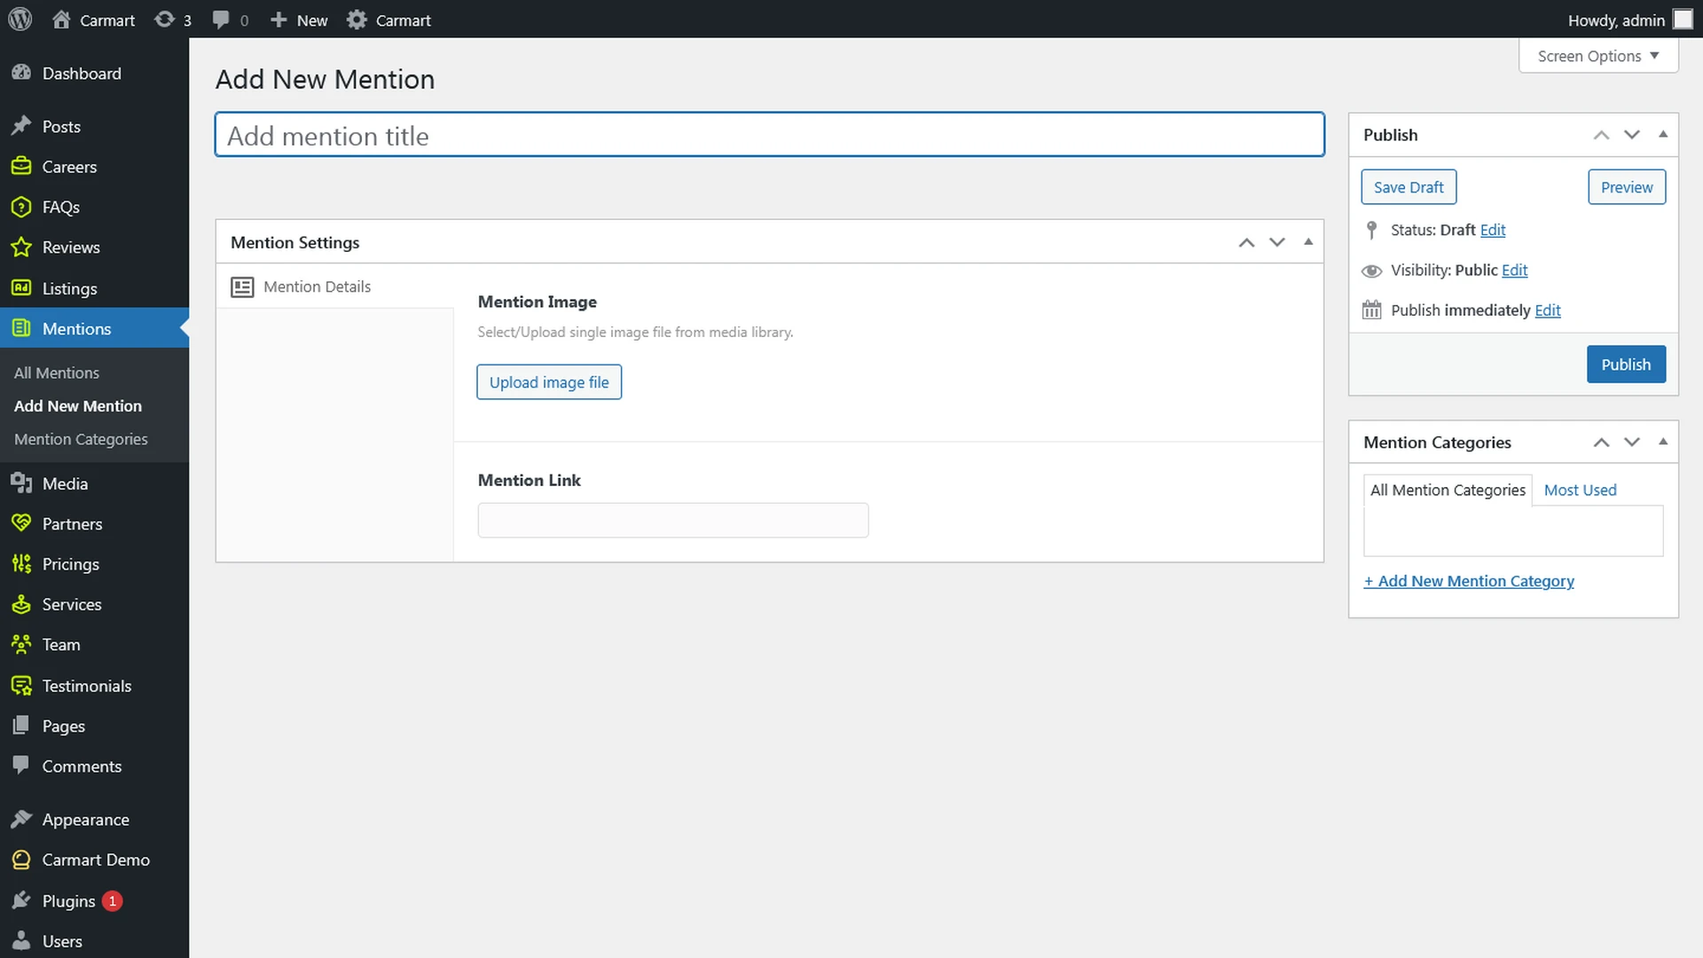Select the All Mention Categories tab
Image resolution: width=1703 pixels, height=958 pixels.
pyautogui.click(x=1448, y=490)
